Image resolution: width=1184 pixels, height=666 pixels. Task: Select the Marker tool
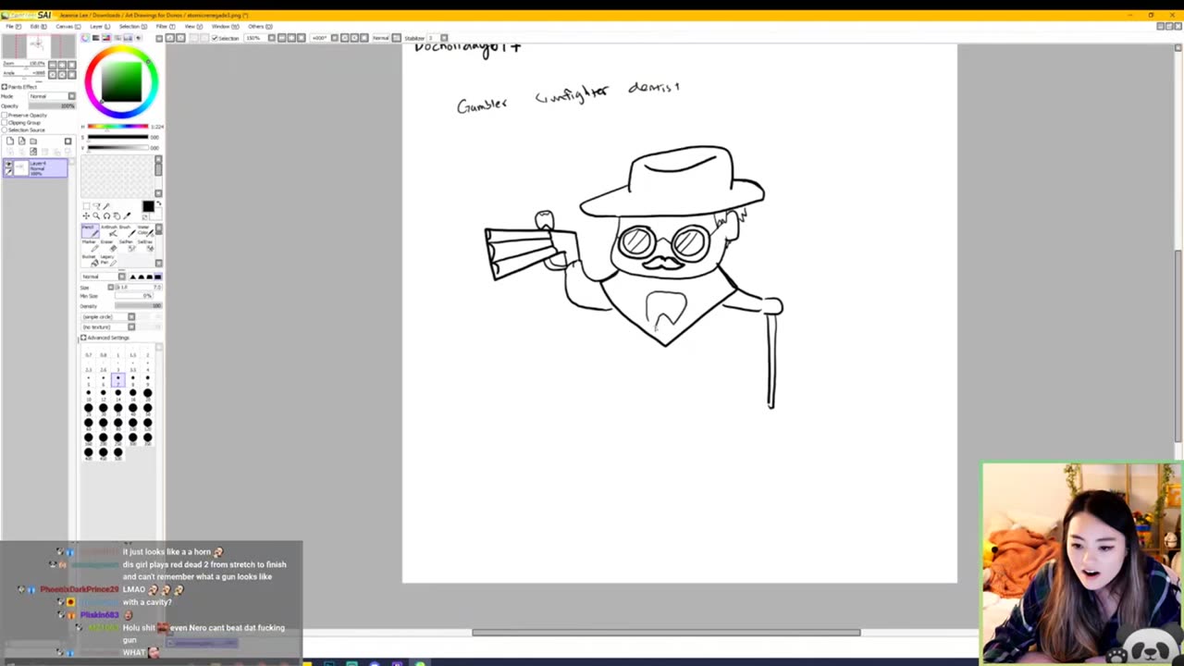(x=91, y=245)
